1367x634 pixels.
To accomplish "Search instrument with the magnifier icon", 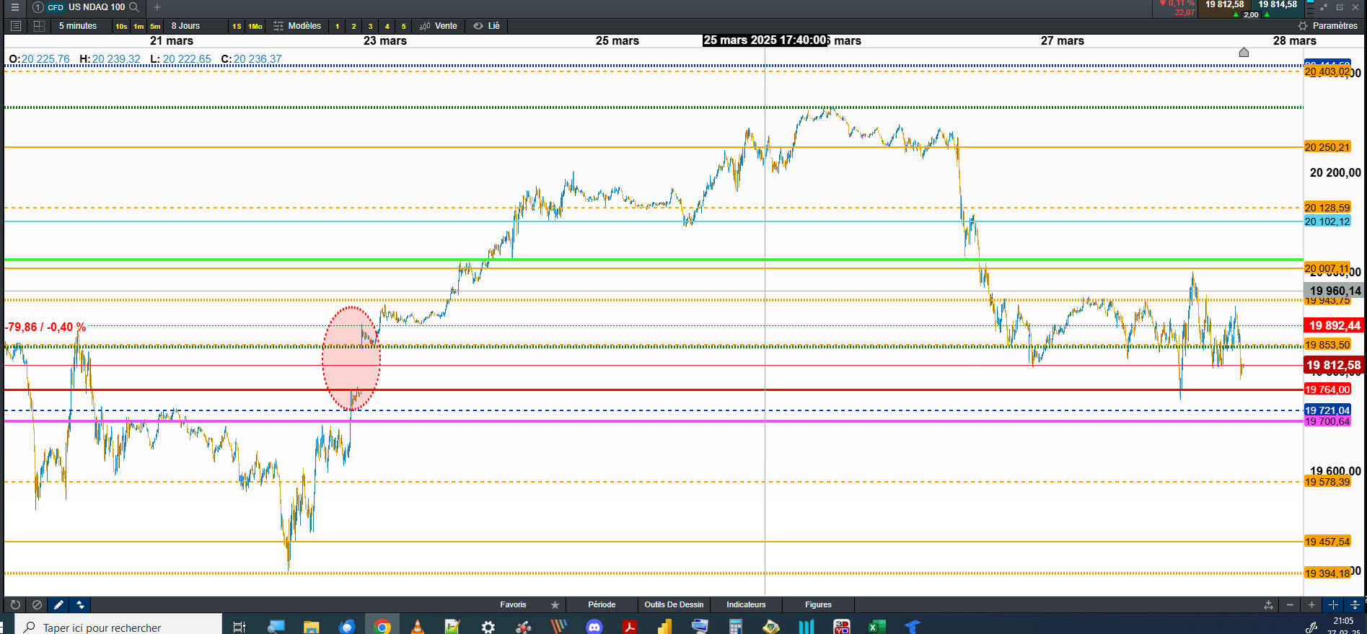I will point(134,7).
